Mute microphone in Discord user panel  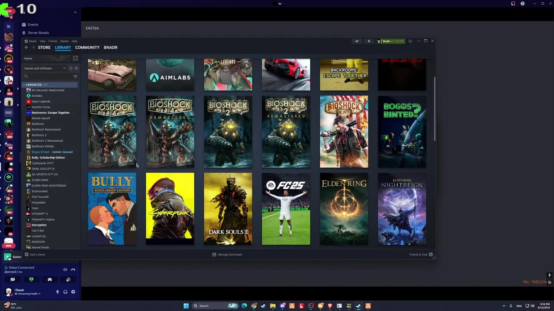pyautogui.click(x=57, y=292)
